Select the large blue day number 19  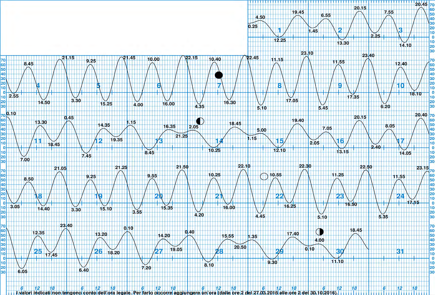pos(98,196)
